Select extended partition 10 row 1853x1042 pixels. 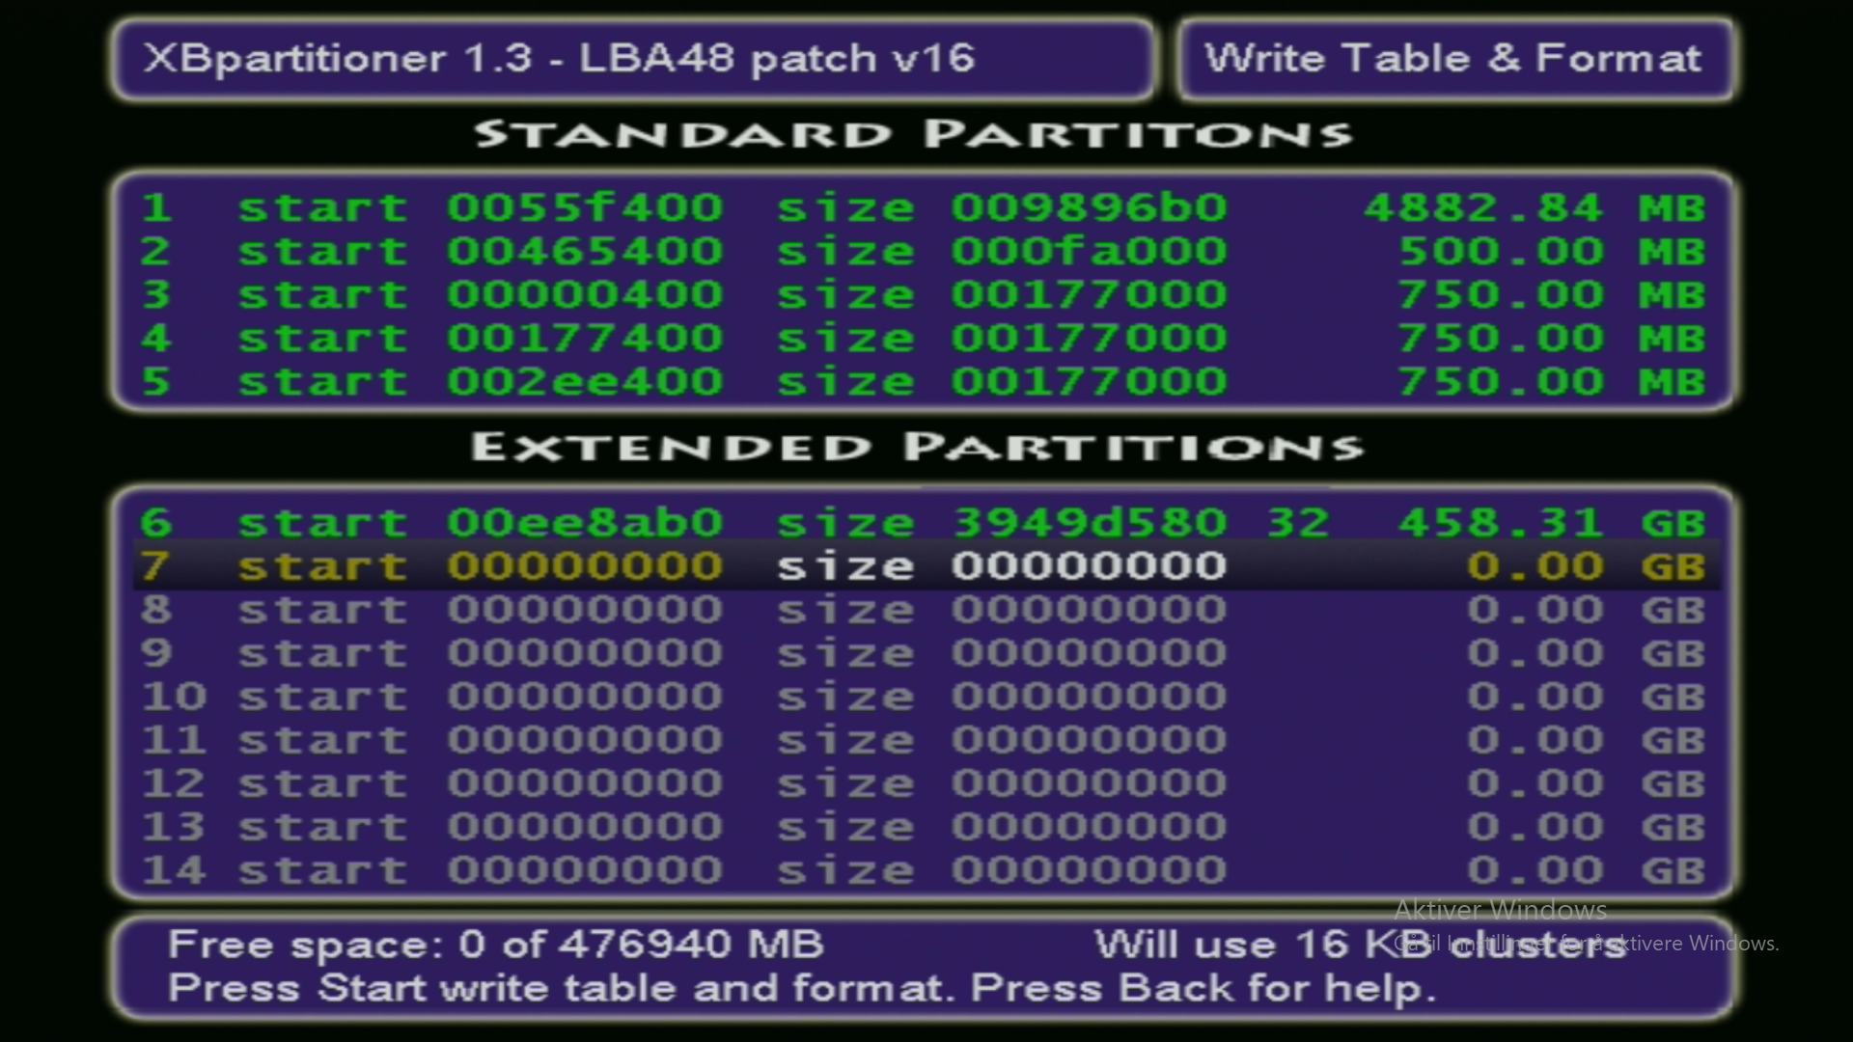pos(923,697)
